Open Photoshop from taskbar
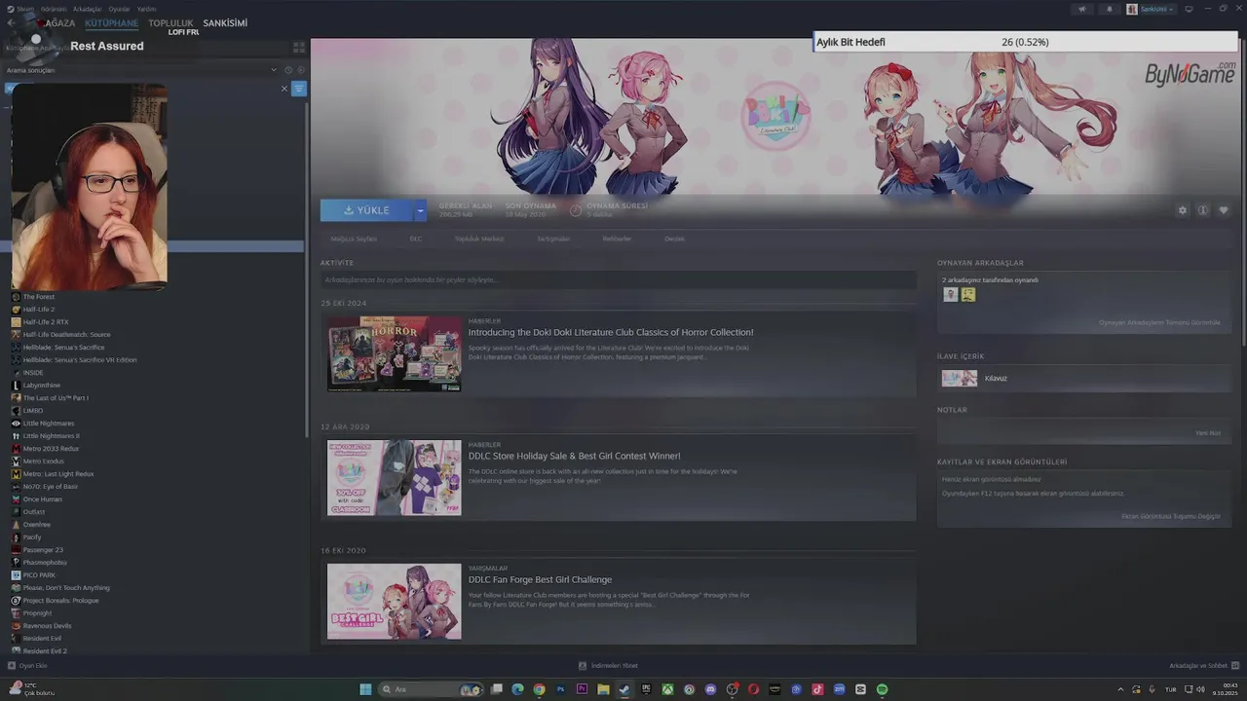Screen dimensions: 1247x701 (560, 689)
